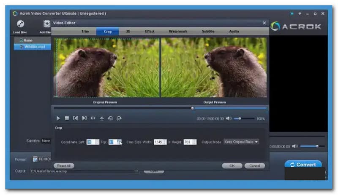Flip the video horizontally
Screen dimensions: 338x195
[93, 118]
